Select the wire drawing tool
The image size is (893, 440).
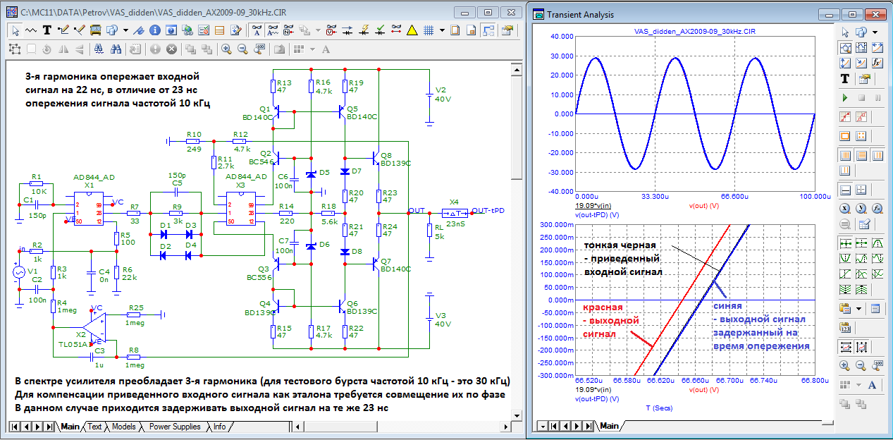(63, 30)
